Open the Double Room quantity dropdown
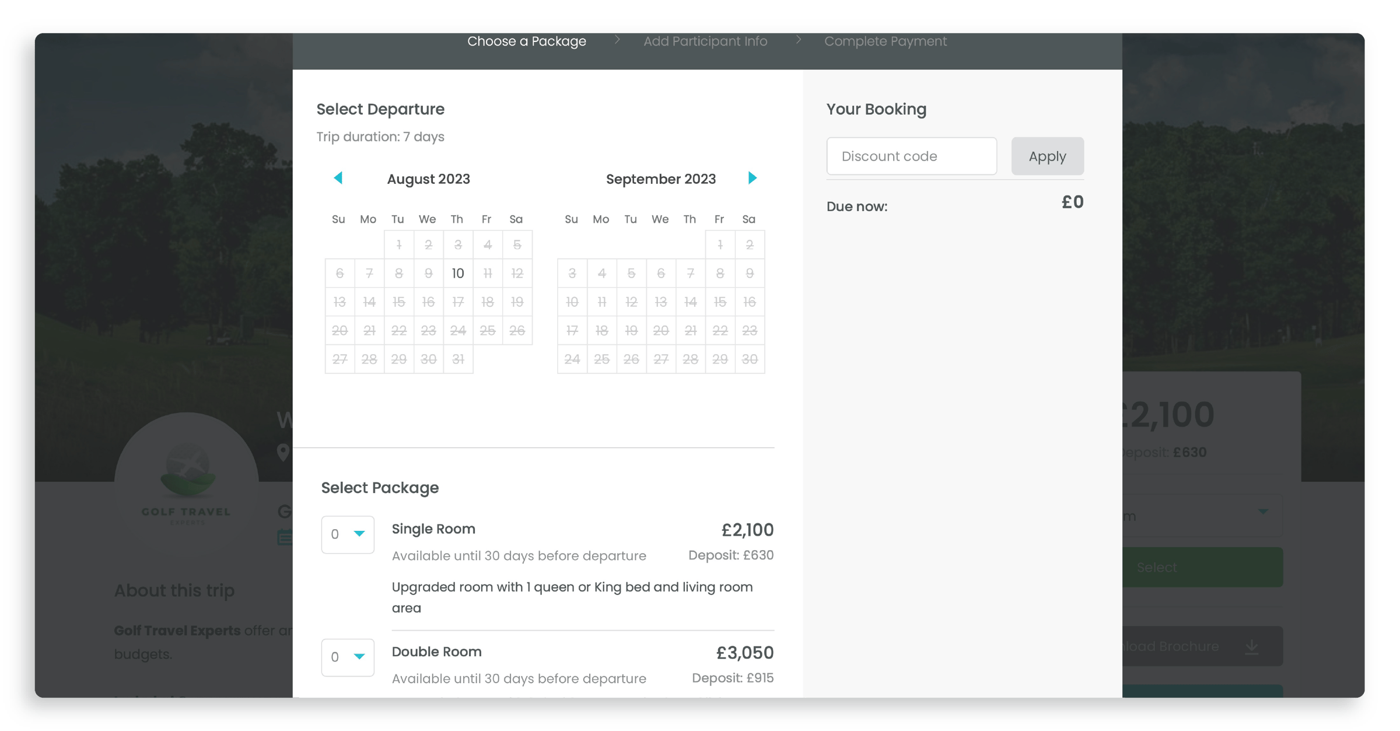Screen dimensions: 1400x731 347,657
